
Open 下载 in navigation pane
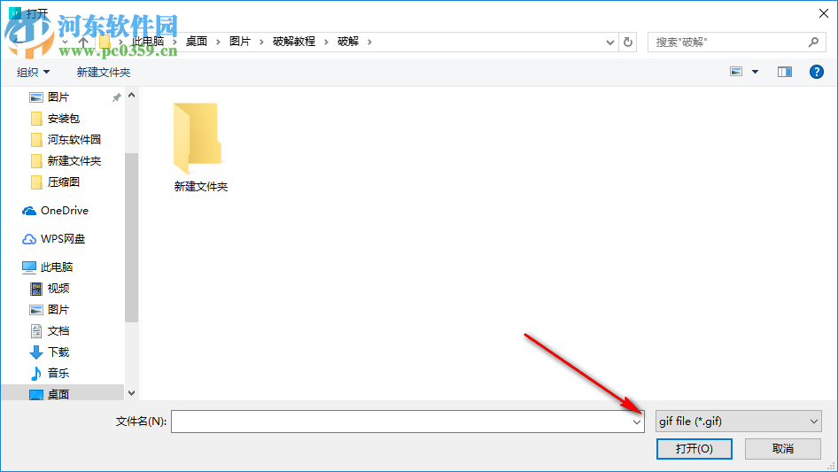pyautogui.click(x=58, y=352)
